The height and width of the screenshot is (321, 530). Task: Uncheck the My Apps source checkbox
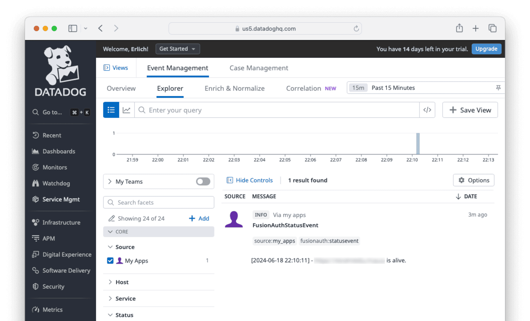[110, 261]
